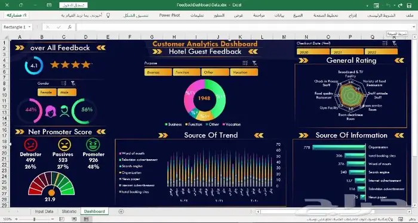Click the formula bar cancel X icon
The width and height of the screenshot is (418, 223).
(48, 27)
